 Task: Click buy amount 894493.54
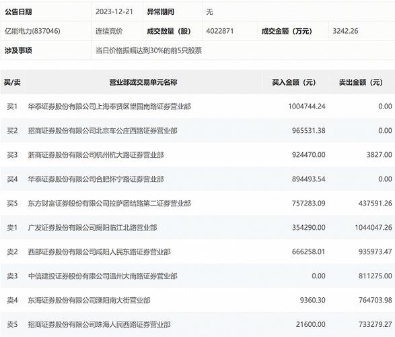(309, 179)
